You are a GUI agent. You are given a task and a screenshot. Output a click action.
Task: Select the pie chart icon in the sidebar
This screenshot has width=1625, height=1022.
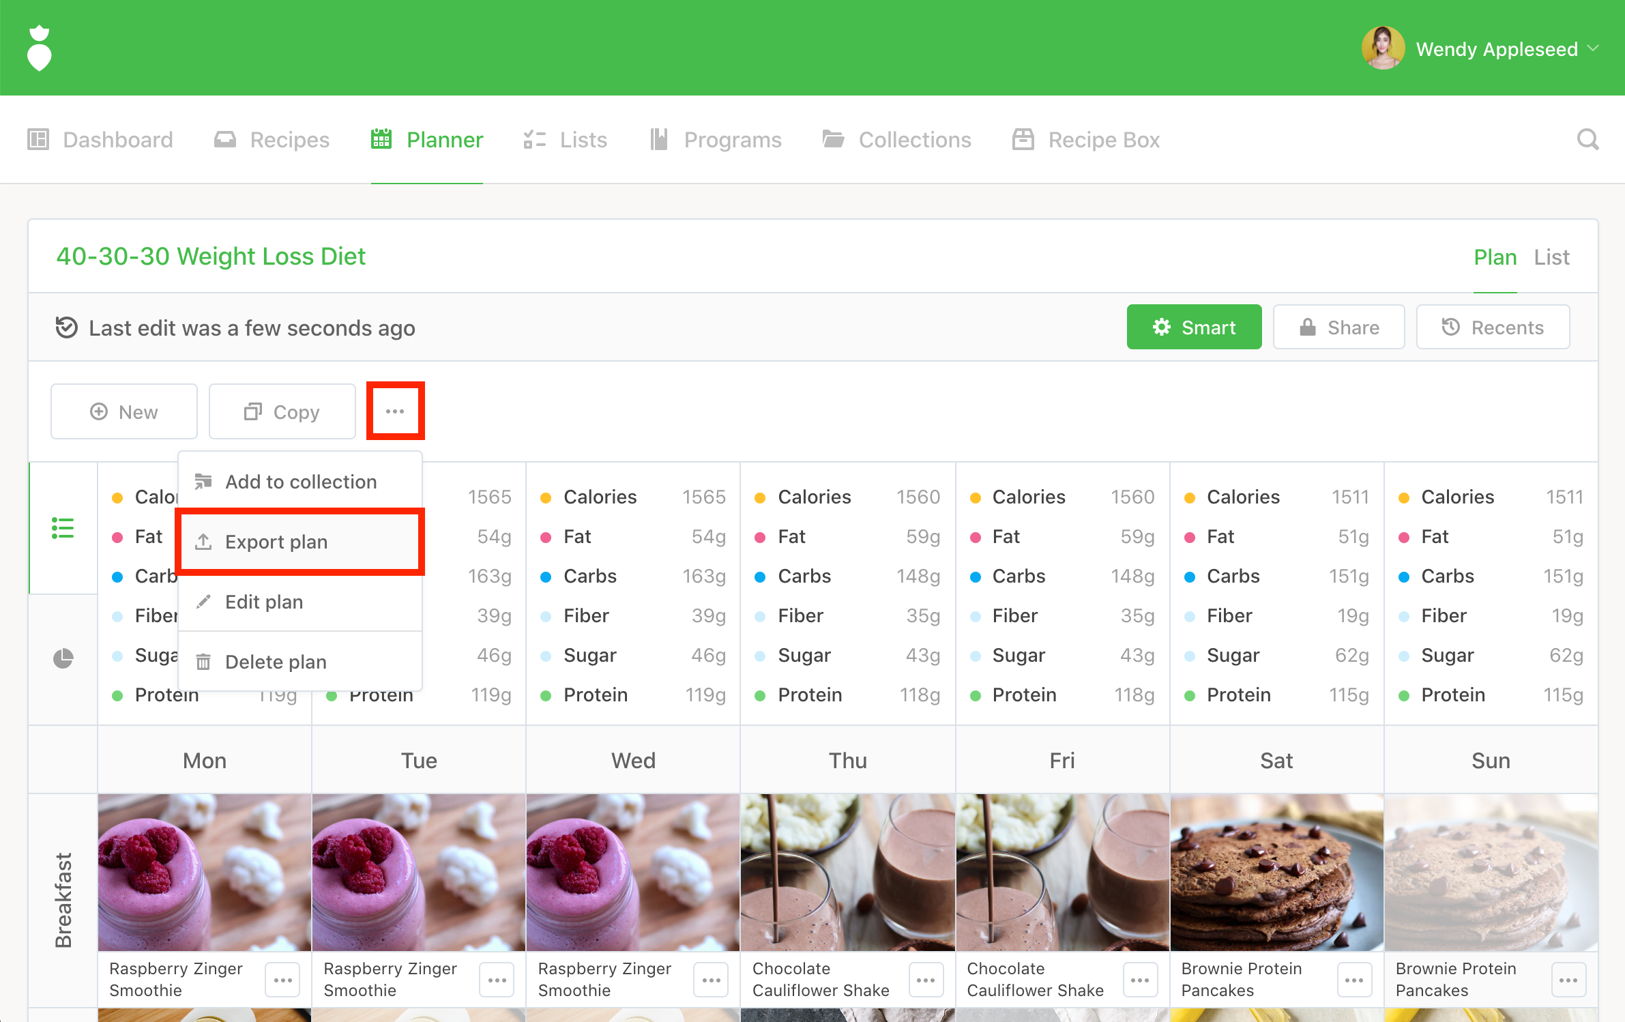tap(63, 658)
